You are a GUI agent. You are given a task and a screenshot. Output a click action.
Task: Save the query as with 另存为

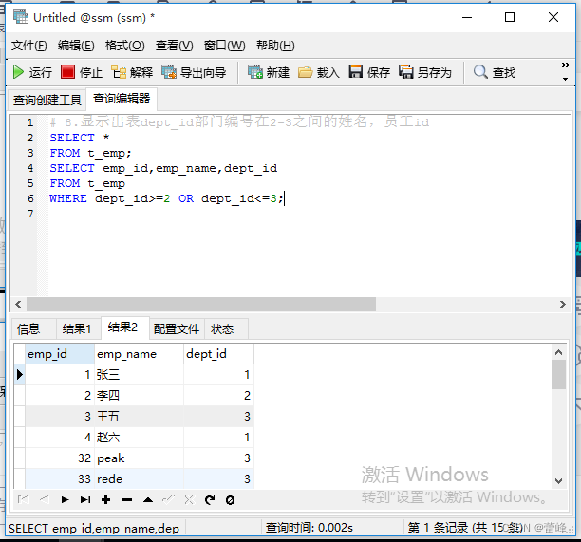(x=425, y=72)
